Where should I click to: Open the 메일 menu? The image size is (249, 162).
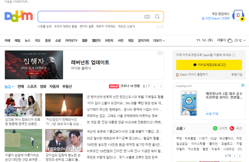pyautogui.click(x=17, y=41)
